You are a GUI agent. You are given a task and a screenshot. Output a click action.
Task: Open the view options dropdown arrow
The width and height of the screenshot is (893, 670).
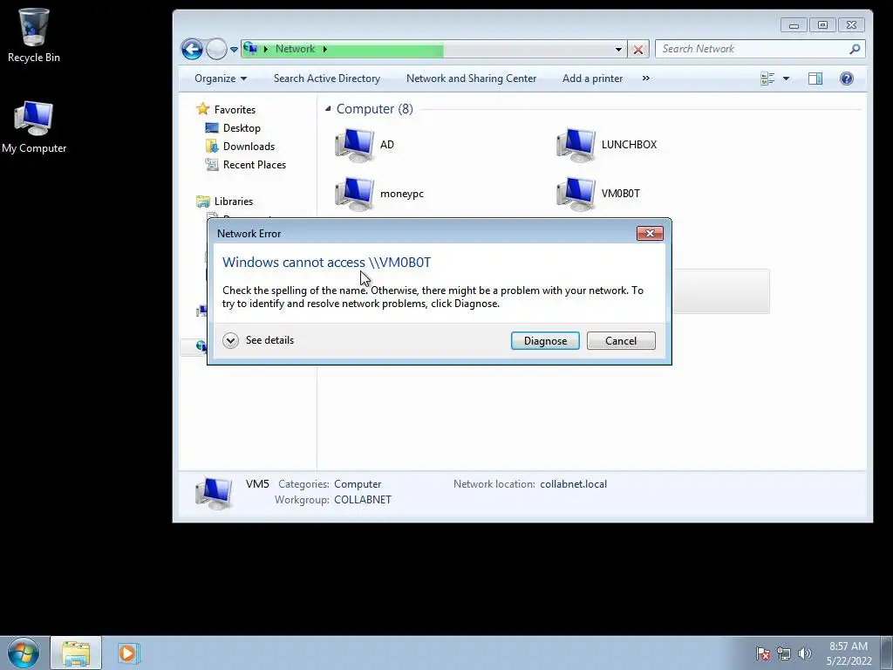tap(786, 79)
